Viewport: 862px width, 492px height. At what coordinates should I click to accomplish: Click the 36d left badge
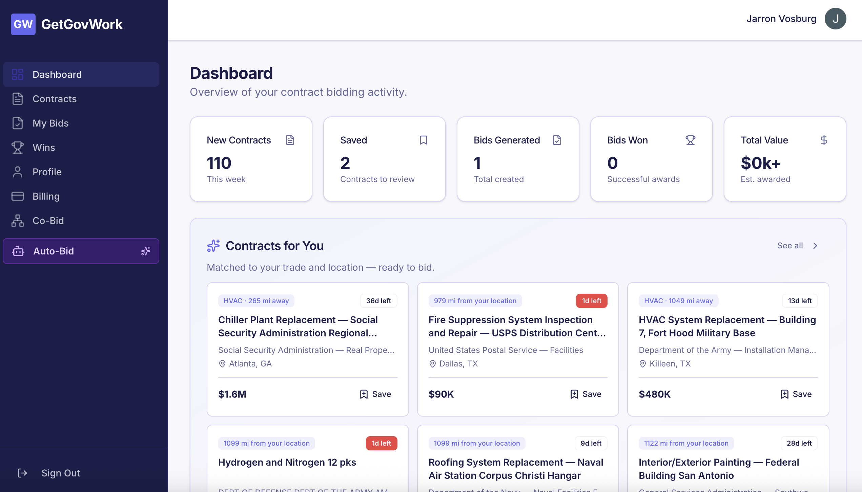(378, 301)
